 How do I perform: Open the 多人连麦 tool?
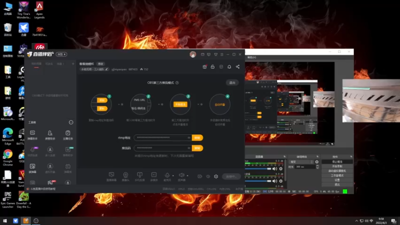[50, 151]
